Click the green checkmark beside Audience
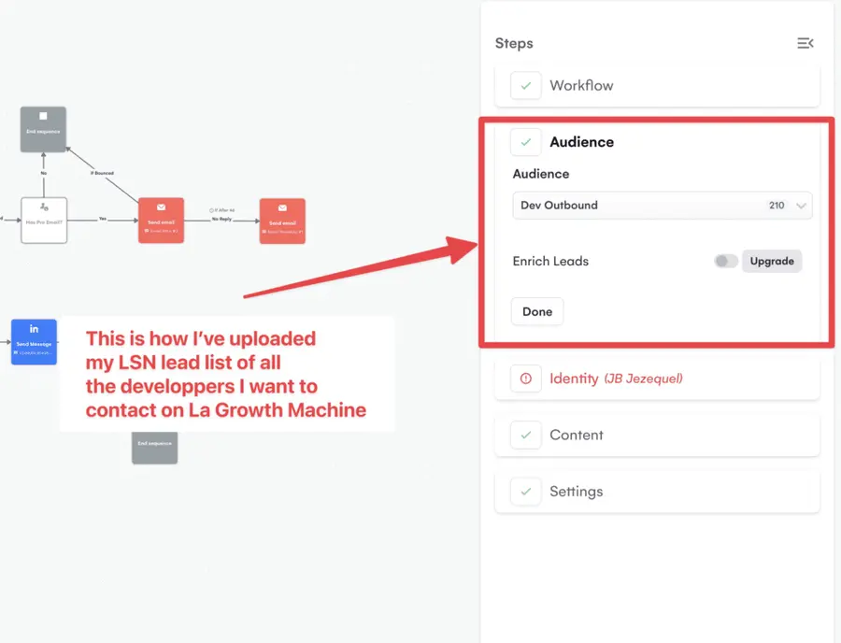 click(x=525, y=142)
